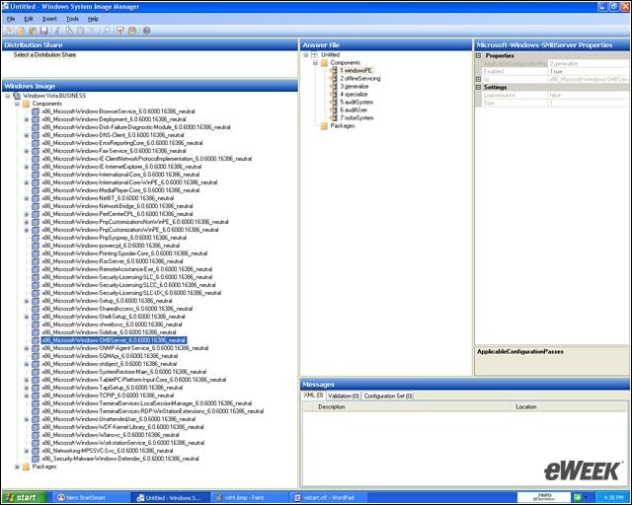Expand the Microsoft-Windows-Fax-Service component
The width and height of the screenshot is (632, 505).
pyautogui.click(x=27, y=151)
